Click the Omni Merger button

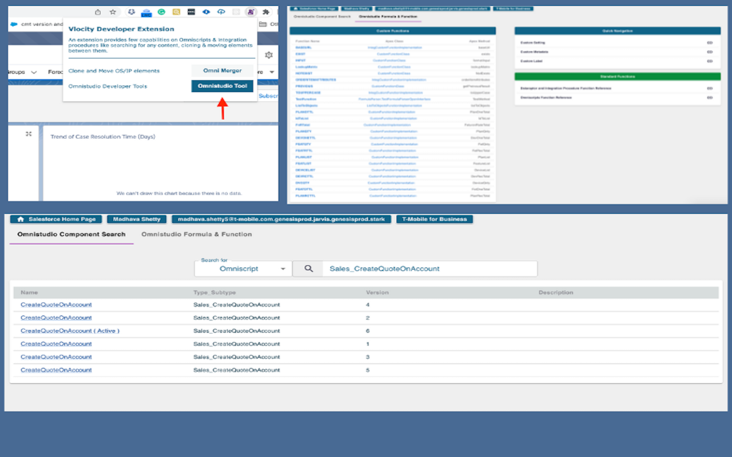pos(222,71)
